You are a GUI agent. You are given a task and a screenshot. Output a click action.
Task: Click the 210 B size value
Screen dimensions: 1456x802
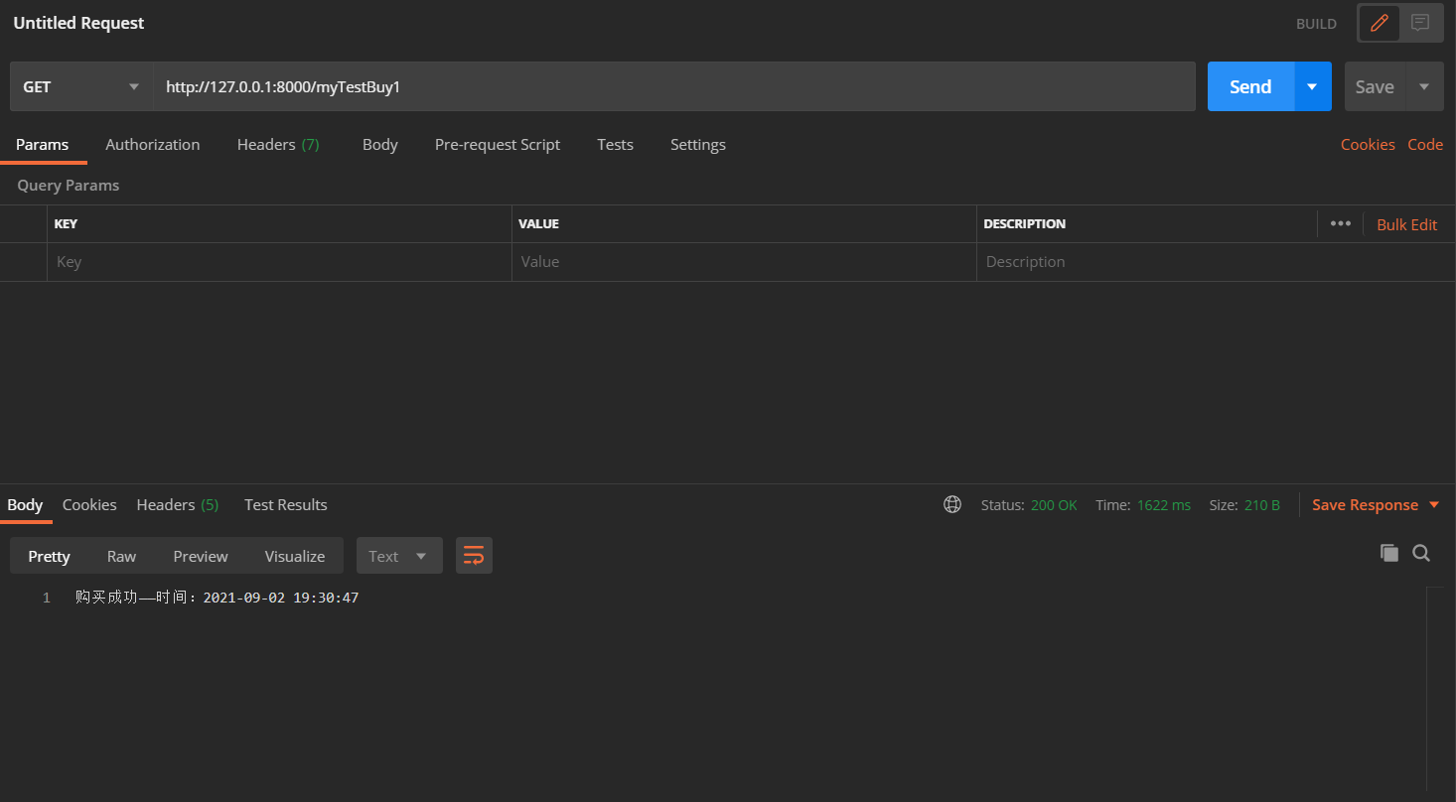[1262, 505]
